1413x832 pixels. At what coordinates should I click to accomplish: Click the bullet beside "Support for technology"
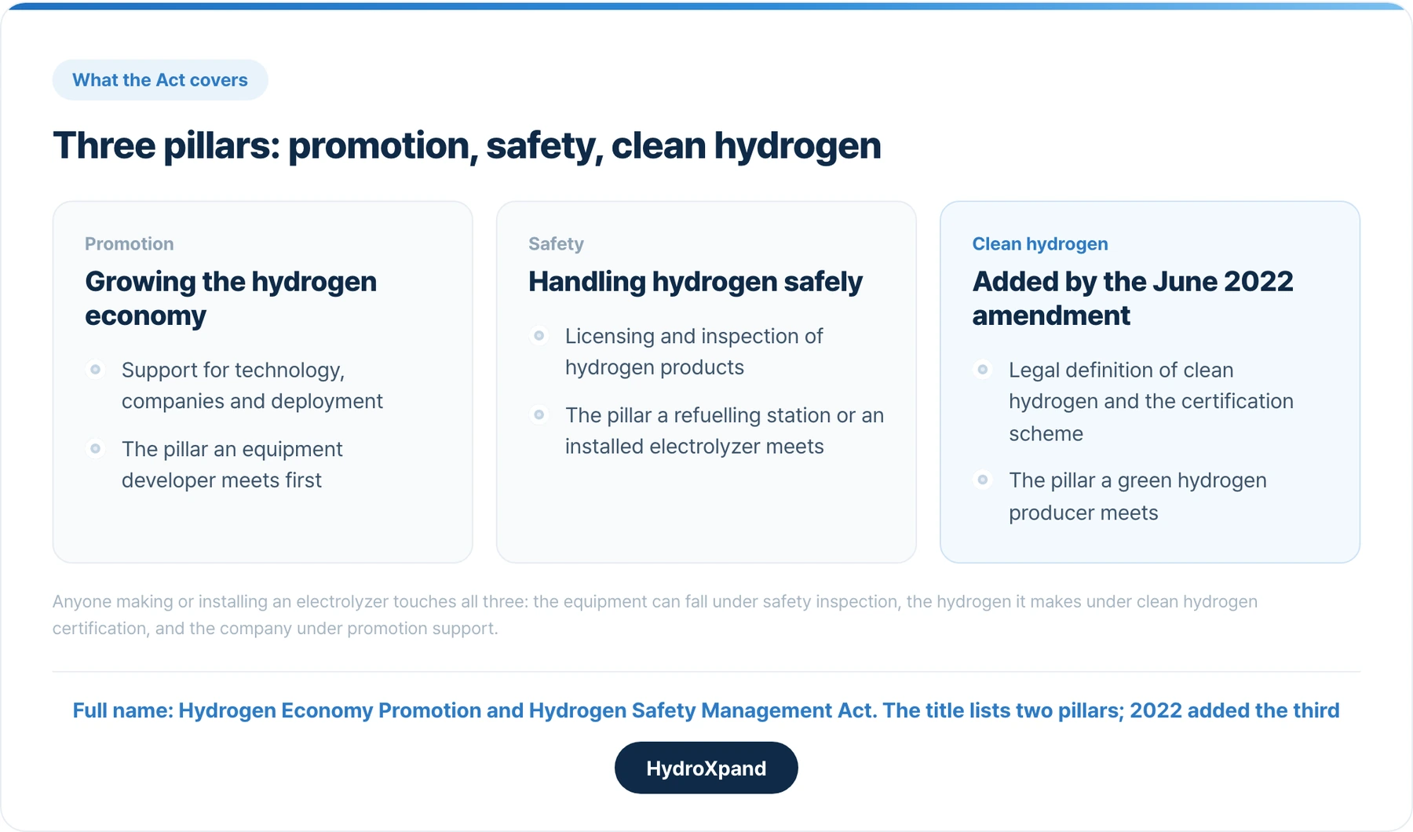pyautogui.click(x=95, y=370)
